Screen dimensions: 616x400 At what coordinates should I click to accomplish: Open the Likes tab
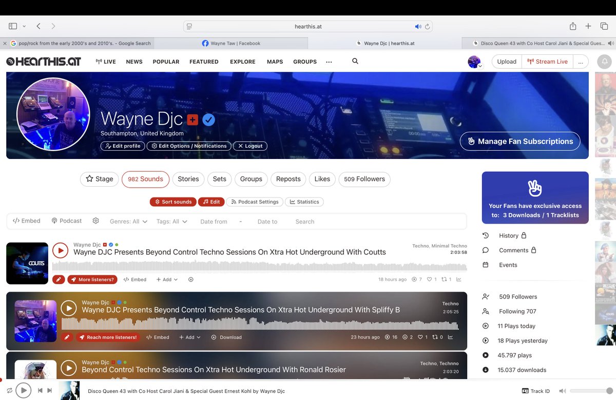click(322, 179)
